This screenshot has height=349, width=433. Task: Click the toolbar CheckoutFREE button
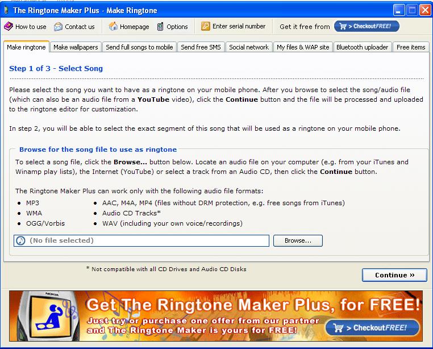coord(367,26)
